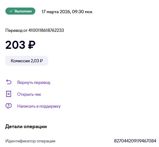Click the 09:30 мск time text
The height and width of the screenshot is (147, 159).
[x=82, y=12]
